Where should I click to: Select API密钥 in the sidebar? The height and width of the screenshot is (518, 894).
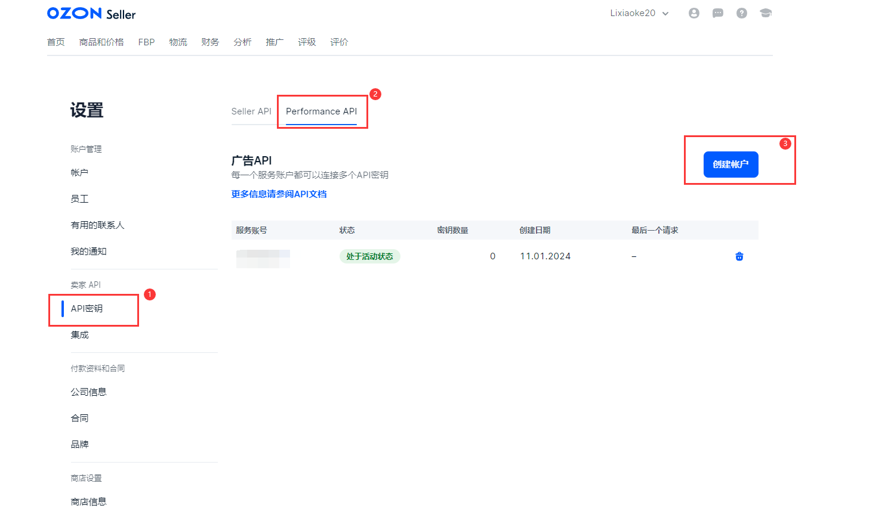(x=87, y=309)
